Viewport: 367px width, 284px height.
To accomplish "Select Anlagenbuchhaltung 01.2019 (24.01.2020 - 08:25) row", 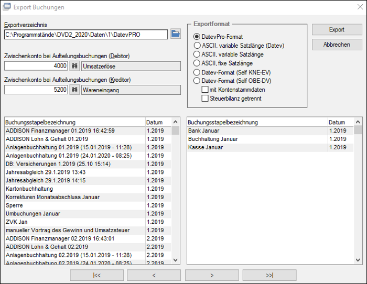I will 88,156.
